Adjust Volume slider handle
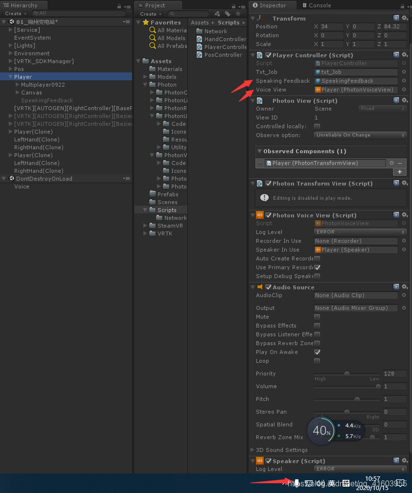The width and height of the screenshot is (412, 493). [x=378, y=386]
